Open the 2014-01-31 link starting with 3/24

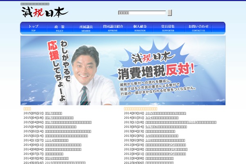162,118
